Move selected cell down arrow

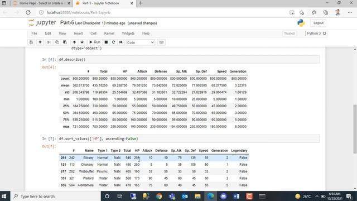(82, 42)
